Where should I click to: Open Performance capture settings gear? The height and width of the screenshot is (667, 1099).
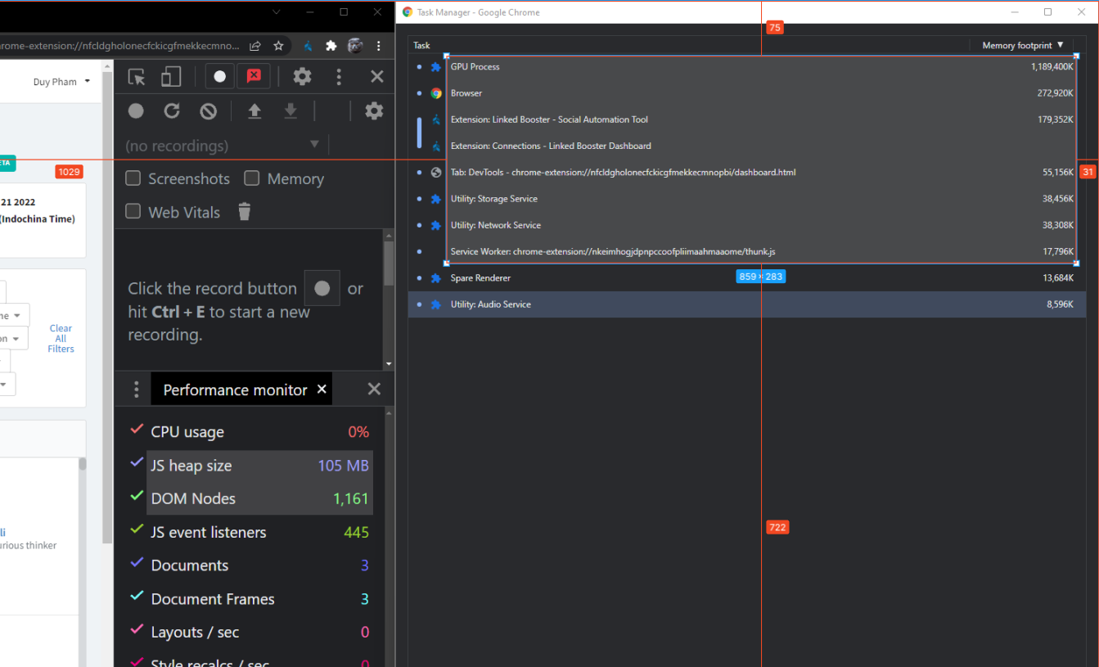(374, 110)
